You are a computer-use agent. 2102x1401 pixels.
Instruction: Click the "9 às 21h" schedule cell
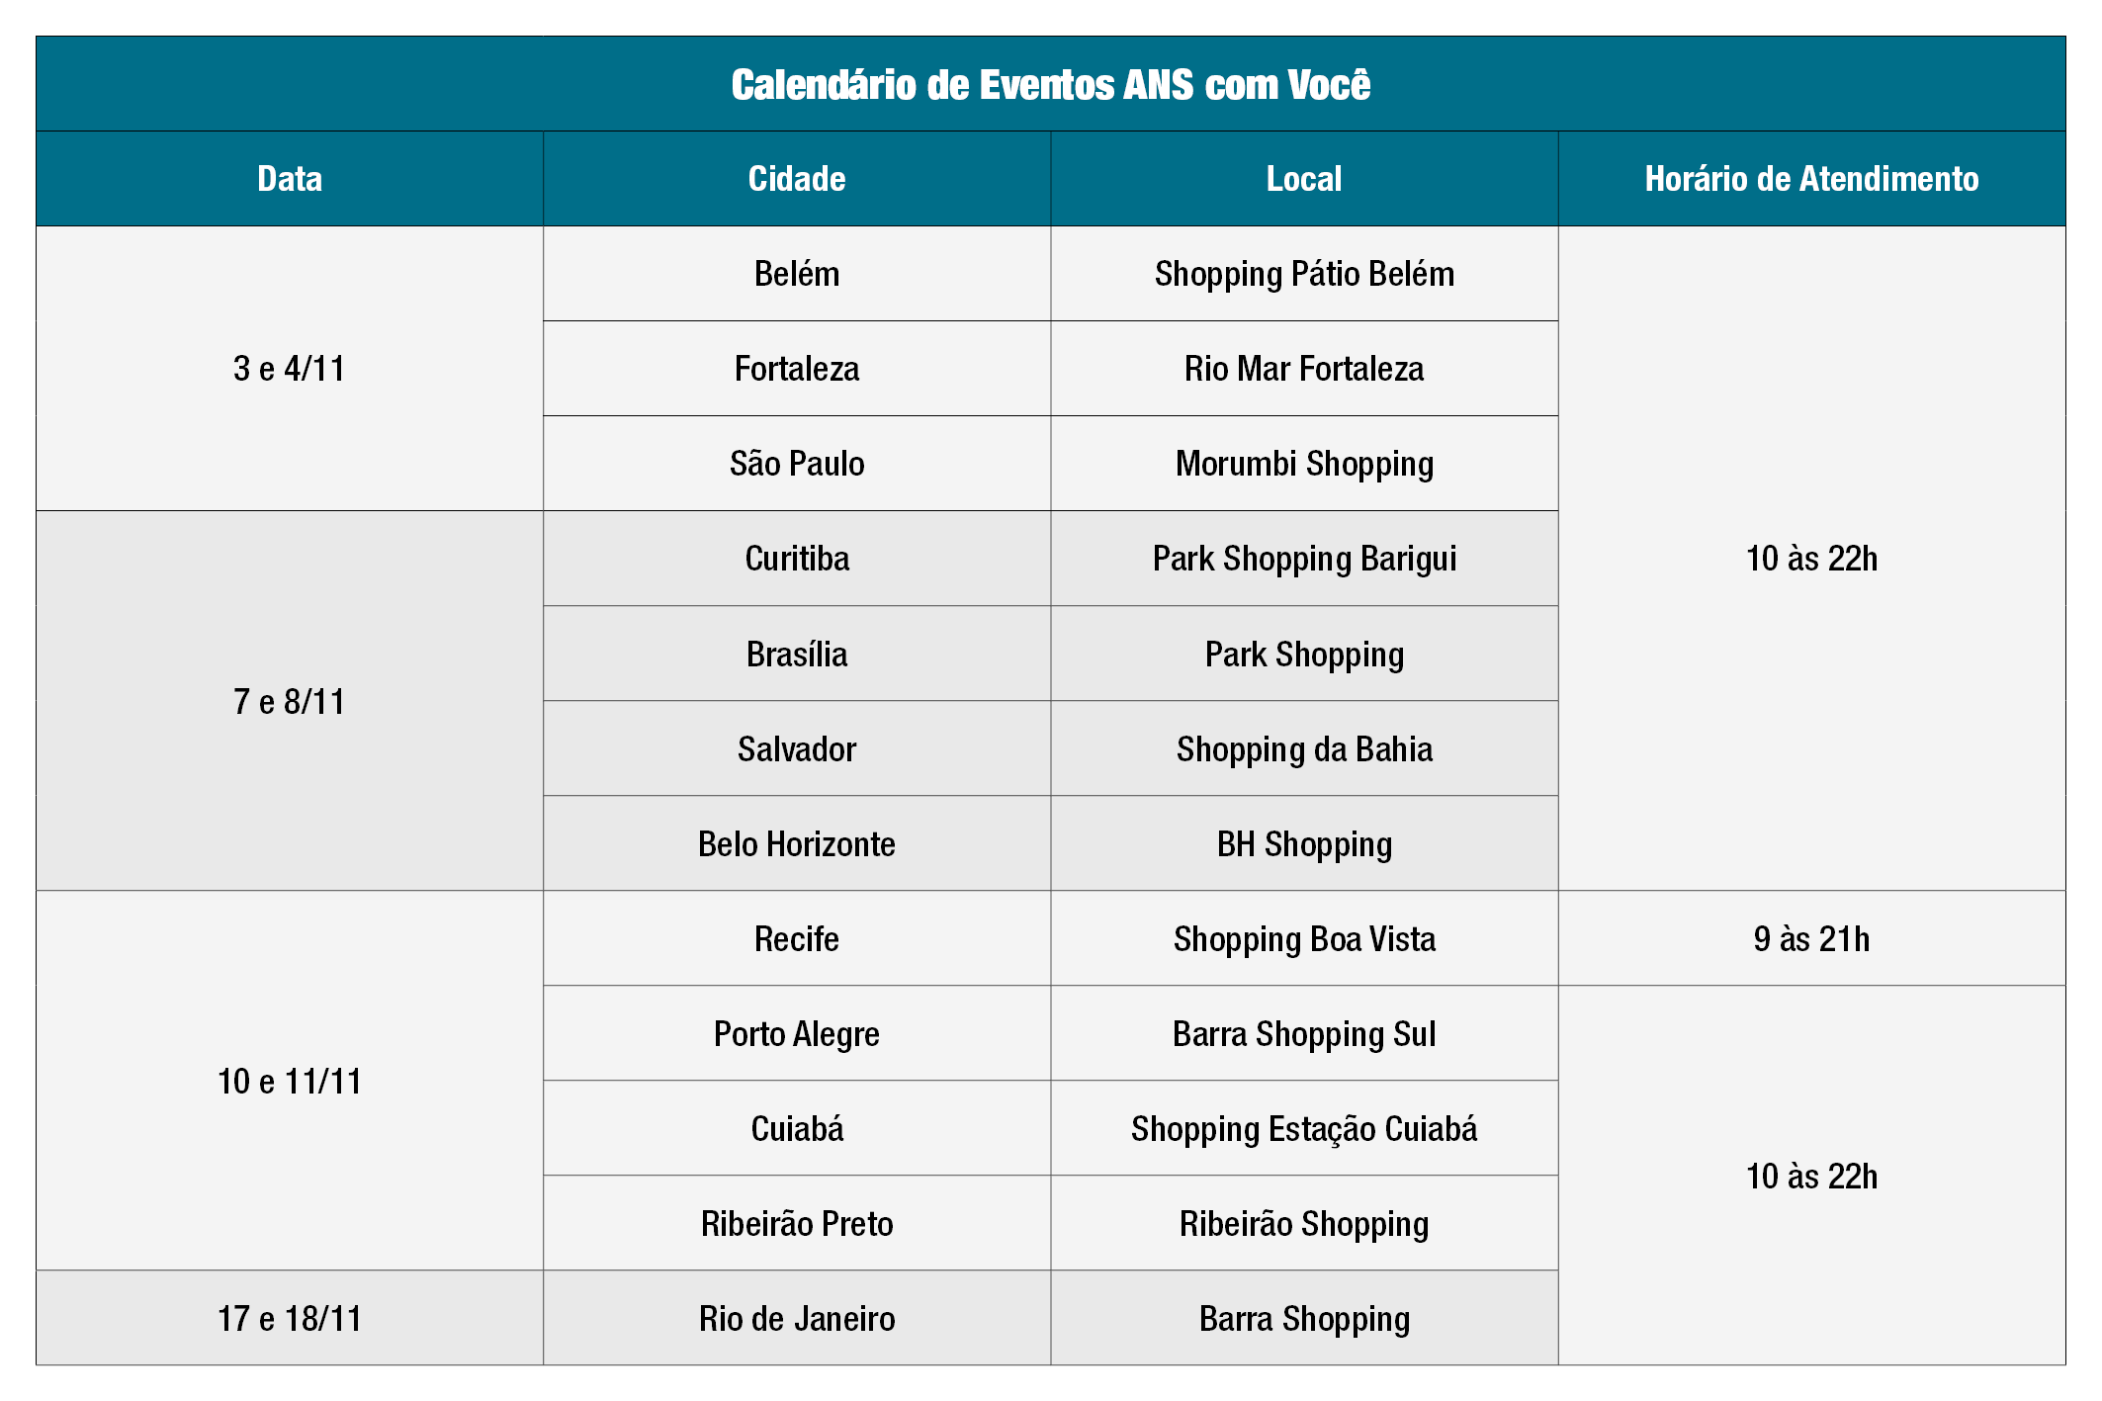coord(1811,938)
